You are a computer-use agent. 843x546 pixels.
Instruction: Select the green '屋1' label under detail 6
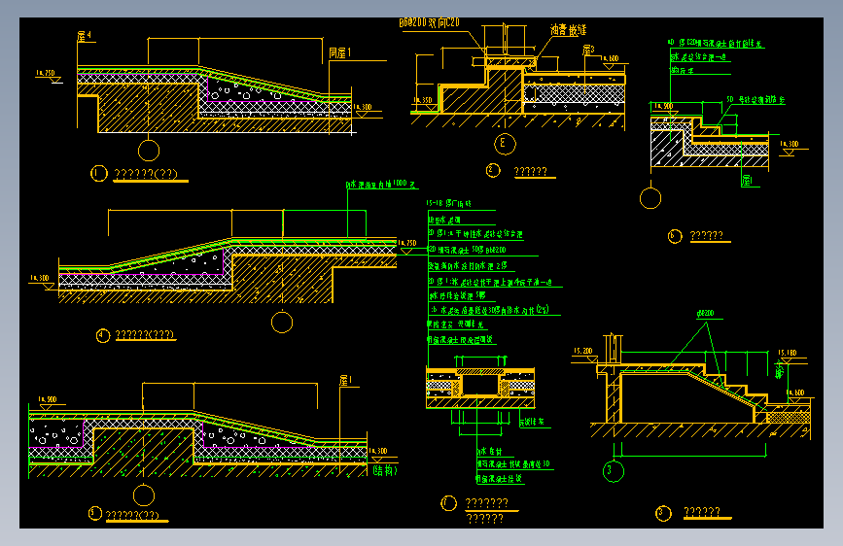point(747,181)
